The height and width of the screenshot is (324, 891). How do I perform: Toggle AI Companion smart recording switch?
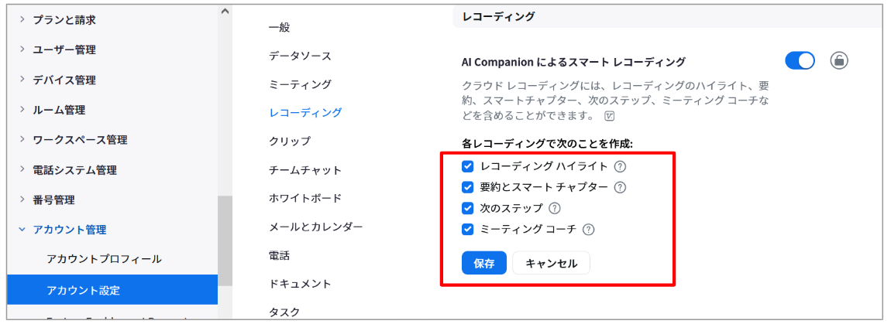point(800,60)
